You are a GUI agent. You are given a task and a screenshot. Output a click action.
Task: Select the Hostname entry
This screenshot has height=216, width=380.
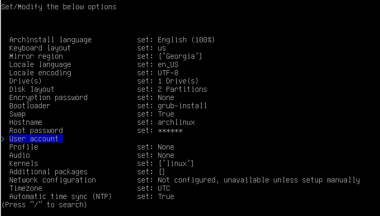click(25, 122)
